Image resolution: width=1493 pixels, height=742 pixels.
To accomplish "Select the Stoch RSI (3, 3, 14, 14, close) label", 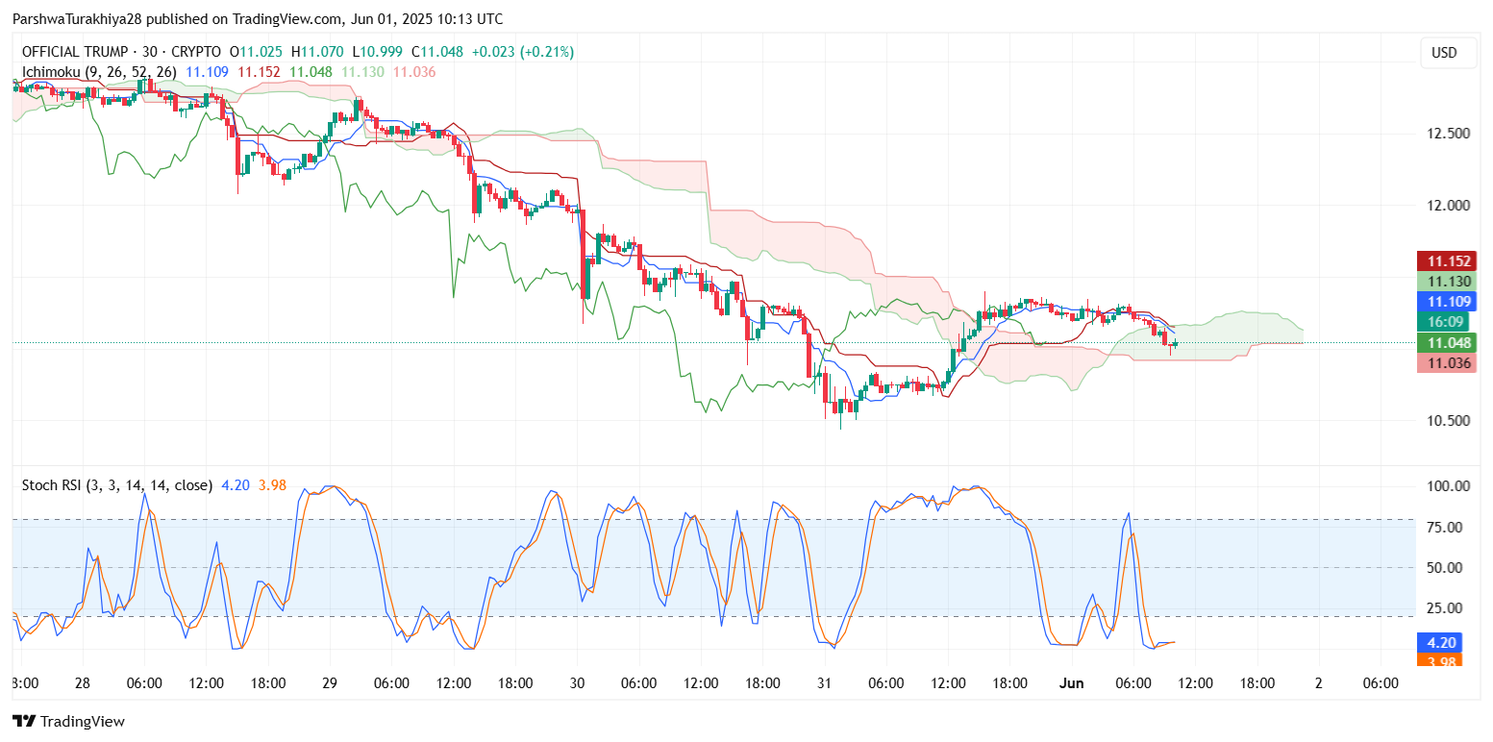I will [117, 485].
